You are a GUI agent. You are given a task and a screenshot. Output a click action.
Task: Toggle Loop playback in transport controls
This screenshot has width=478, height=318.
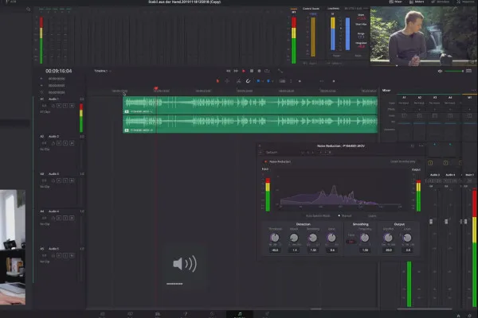(267, 71)
